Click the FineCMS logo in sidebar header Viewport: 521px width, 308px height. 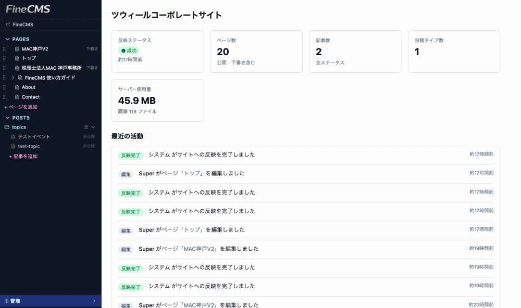(28, 9)
